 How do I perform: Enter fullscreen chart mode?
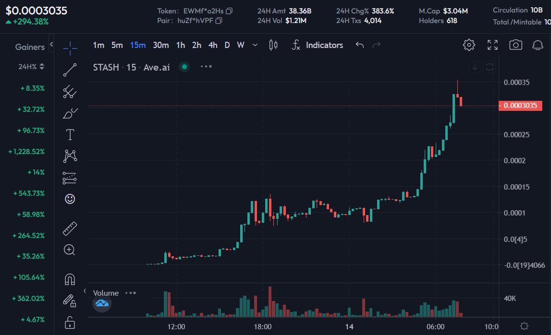pos(492,45)
